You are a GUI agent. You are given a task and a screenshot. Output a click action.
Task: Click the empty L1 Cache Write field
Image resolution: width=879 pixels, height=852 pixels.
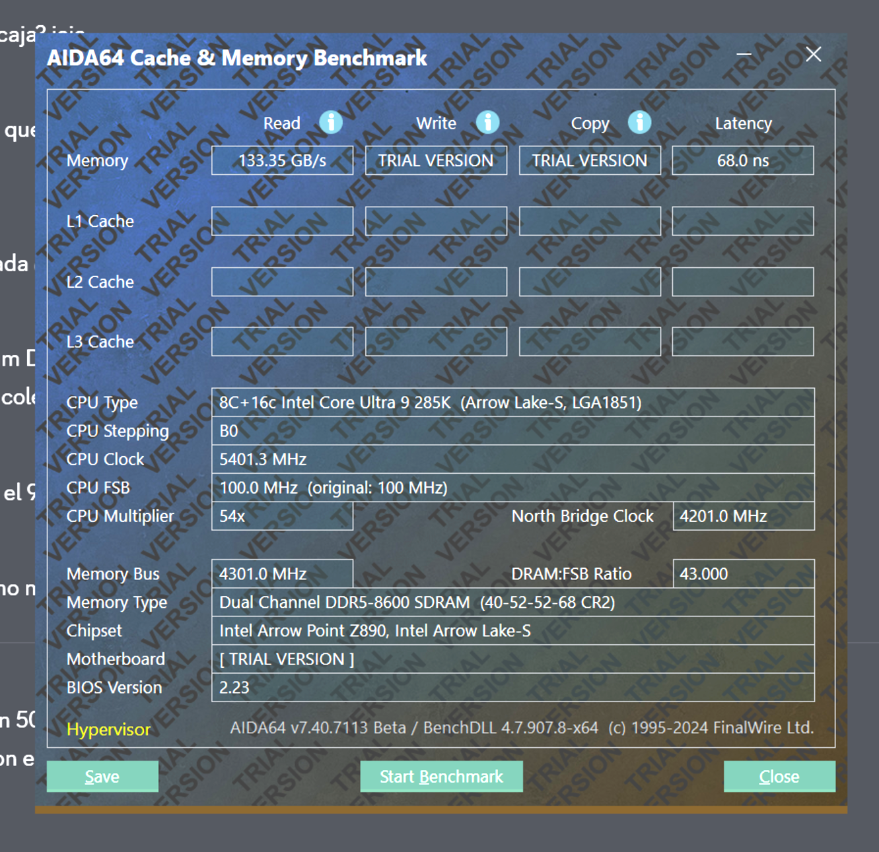(x=436, y=221)
